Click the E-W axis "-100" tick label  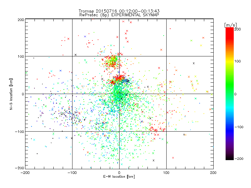click(x=72, y=173)
